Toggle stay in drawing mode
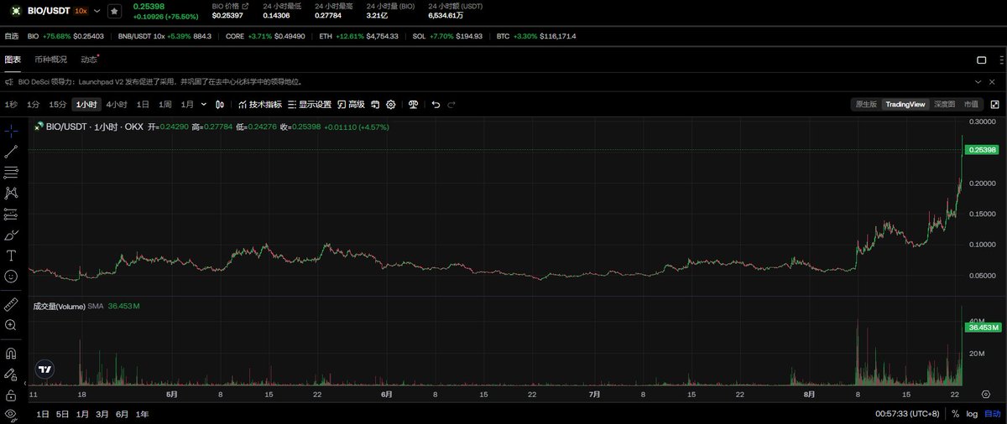 [11, 374]
